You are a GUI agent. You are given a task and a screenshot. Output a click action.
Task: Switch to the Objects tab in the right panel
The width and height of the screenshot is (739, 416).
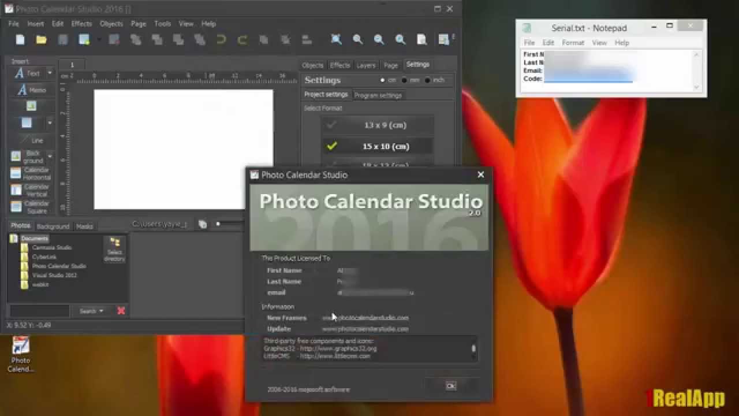point(312,65)
